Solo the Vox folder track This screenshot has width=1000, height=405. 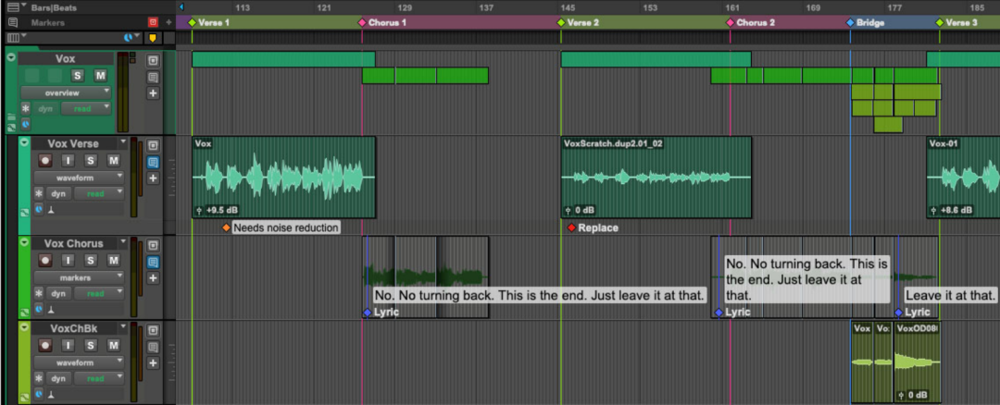[78, 75]
